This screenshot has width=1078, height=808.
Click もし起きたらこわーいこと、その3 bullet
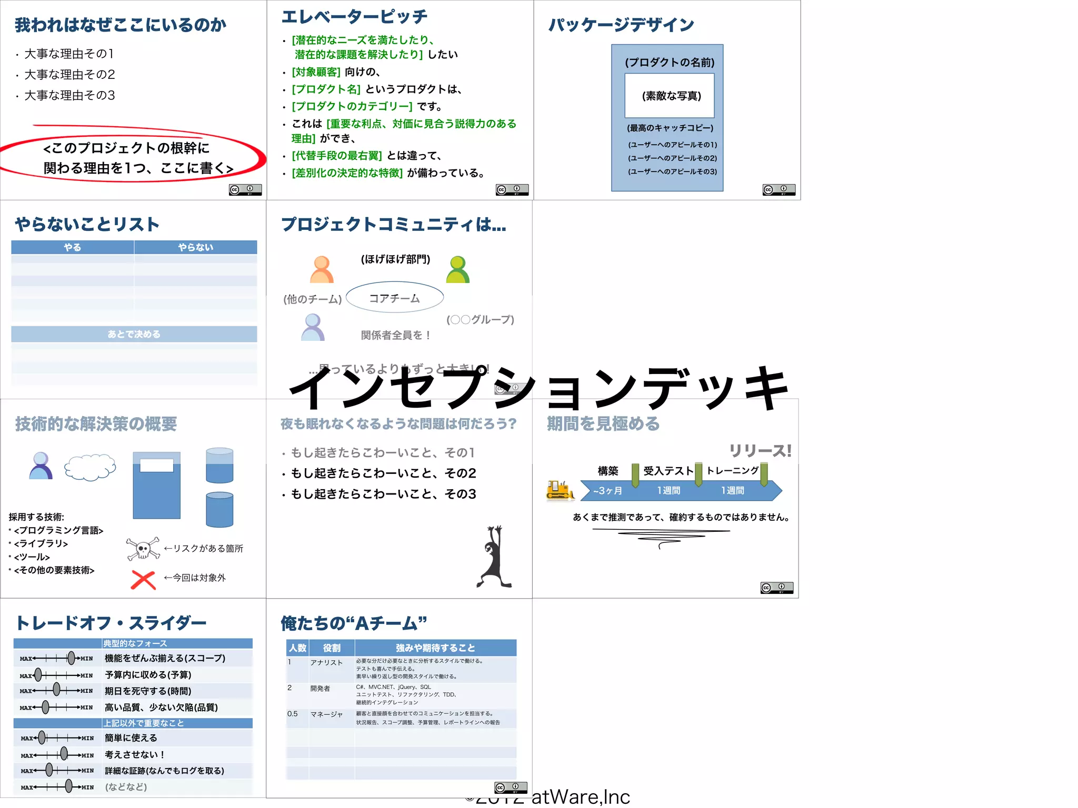(x=383, y=493)
